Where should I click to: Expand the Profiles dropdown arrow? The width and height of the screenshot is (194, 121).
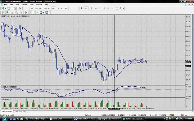[x=11, y=8]
